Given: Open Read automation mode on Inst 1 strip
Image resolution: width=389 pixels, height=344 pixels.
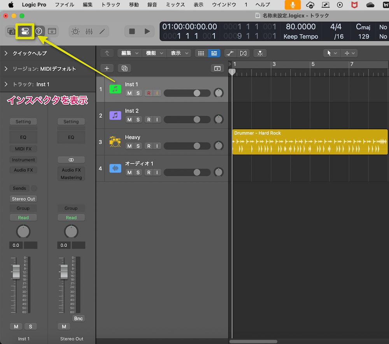Looking at the screenshot, I should coord(23,217).
